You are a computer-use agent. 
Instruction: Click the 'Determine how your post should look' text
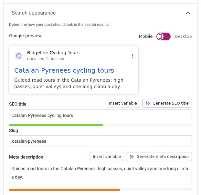click(x=59, y=25)
